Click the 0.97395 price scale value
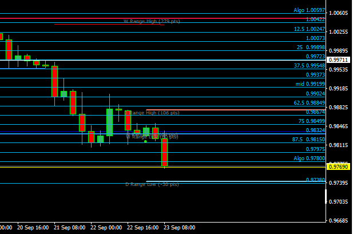 (338, 183)
